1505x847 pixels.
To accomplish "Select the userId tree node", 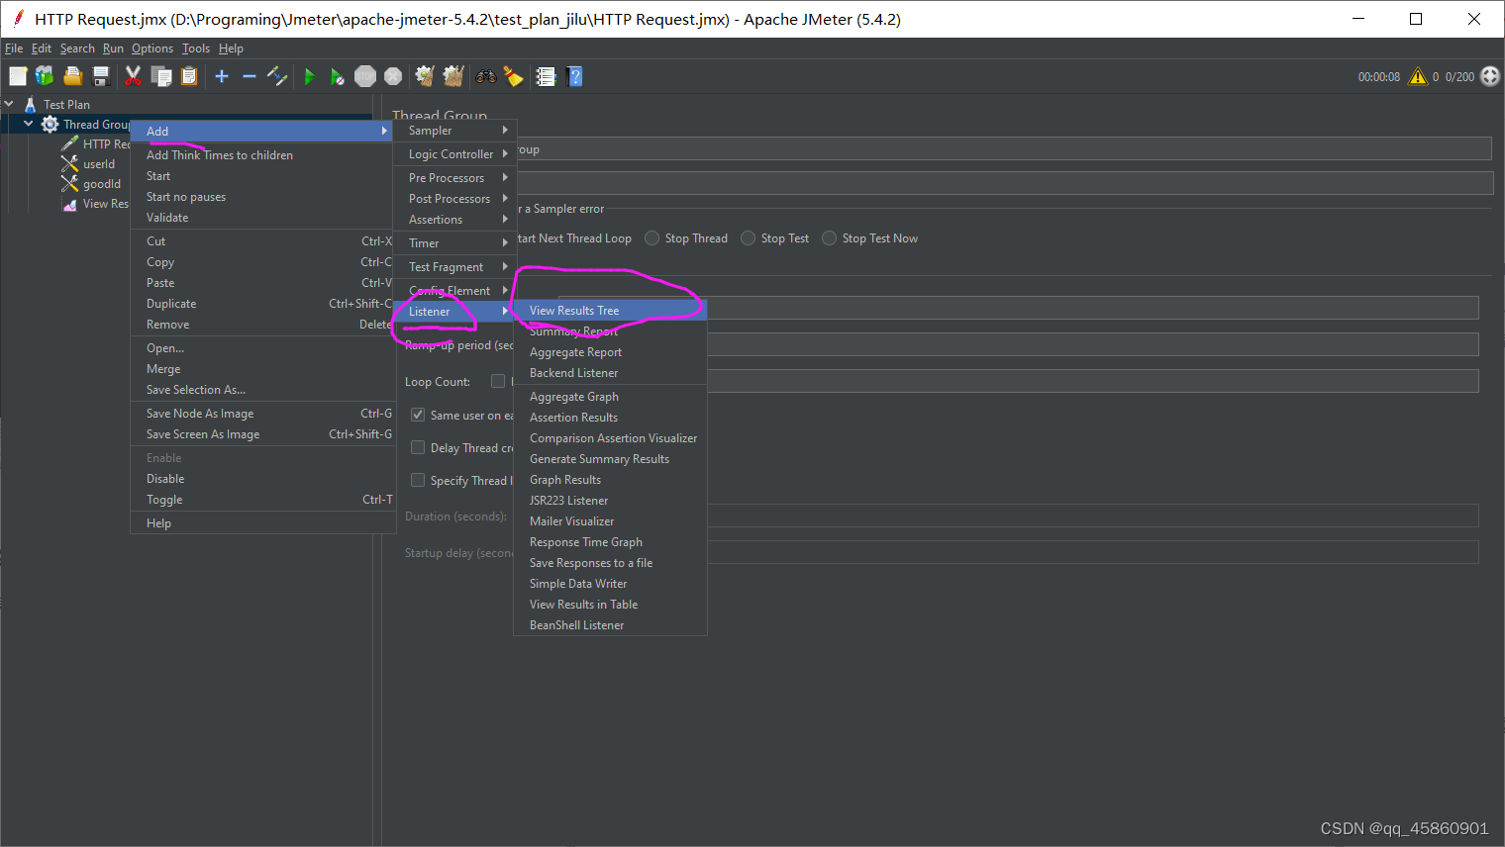I will [x=98, y=164].
